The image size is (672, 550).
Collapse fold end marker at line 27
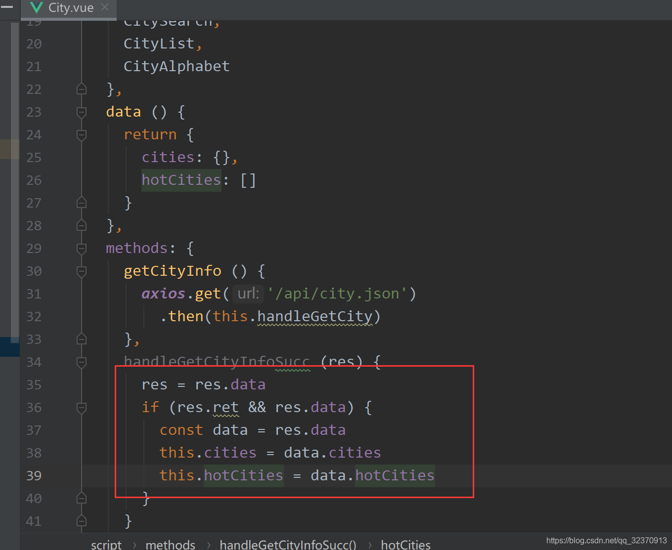[x=82, y=203]
